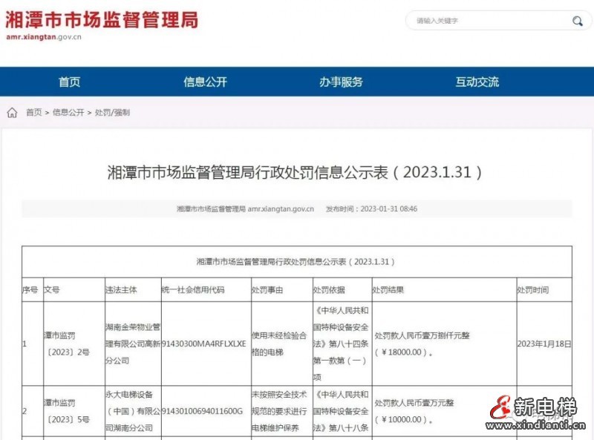
Task: Click 首页 breadcrumb link
Action: (x=33, y=113)
